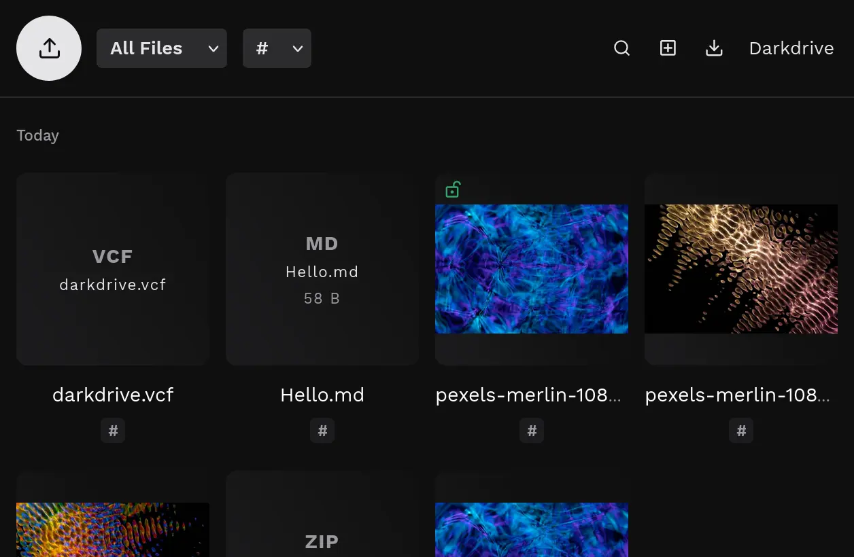The width and height of the screenshot is (854, 557).
Task: Click the Darkdrive title in the header
Action: click(x=791, y=48)
